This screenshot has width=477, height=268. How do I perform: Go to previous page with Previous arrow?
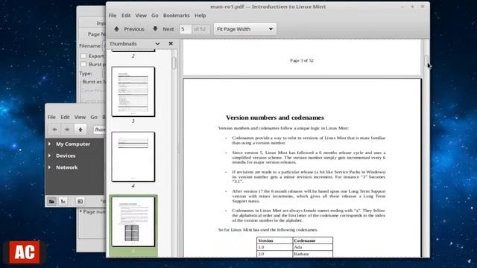129,29
